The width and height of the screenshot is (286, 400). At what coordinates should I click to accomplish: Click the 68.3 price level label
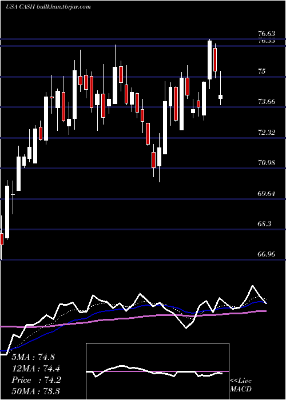pyautogui.click(x=264, y=224)
